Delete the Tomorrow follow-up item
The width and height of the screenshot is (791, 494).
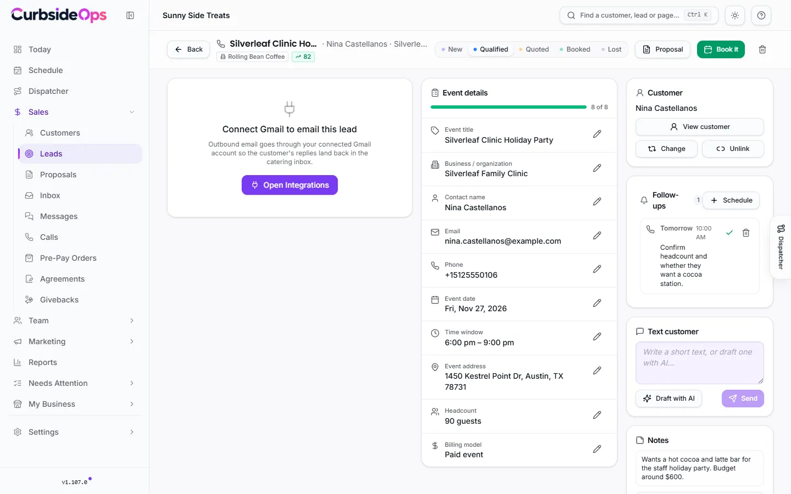pos(746,233)
